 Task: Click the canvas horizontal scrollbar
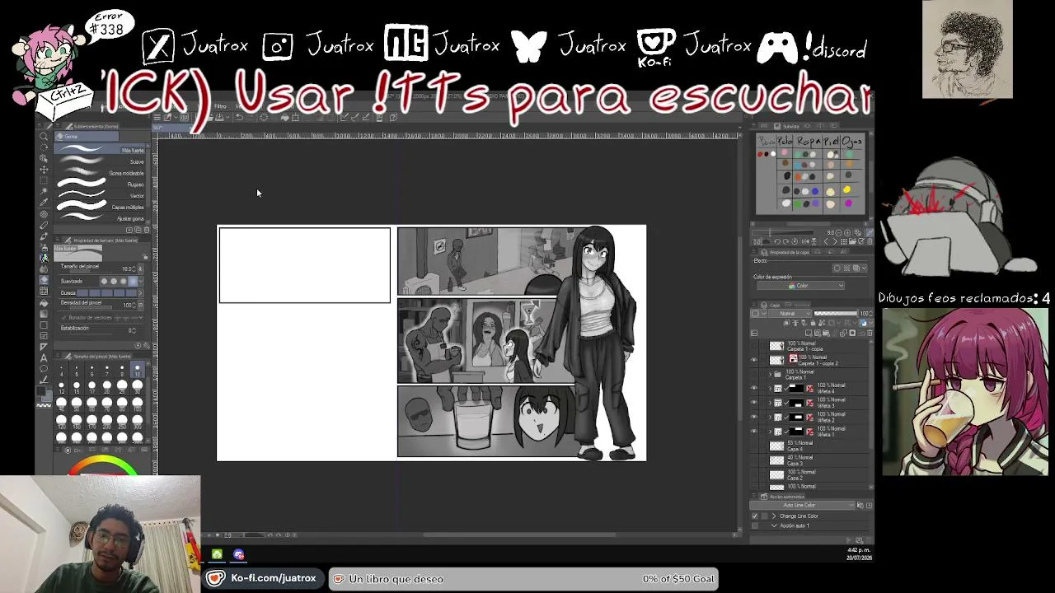point(519,535)
